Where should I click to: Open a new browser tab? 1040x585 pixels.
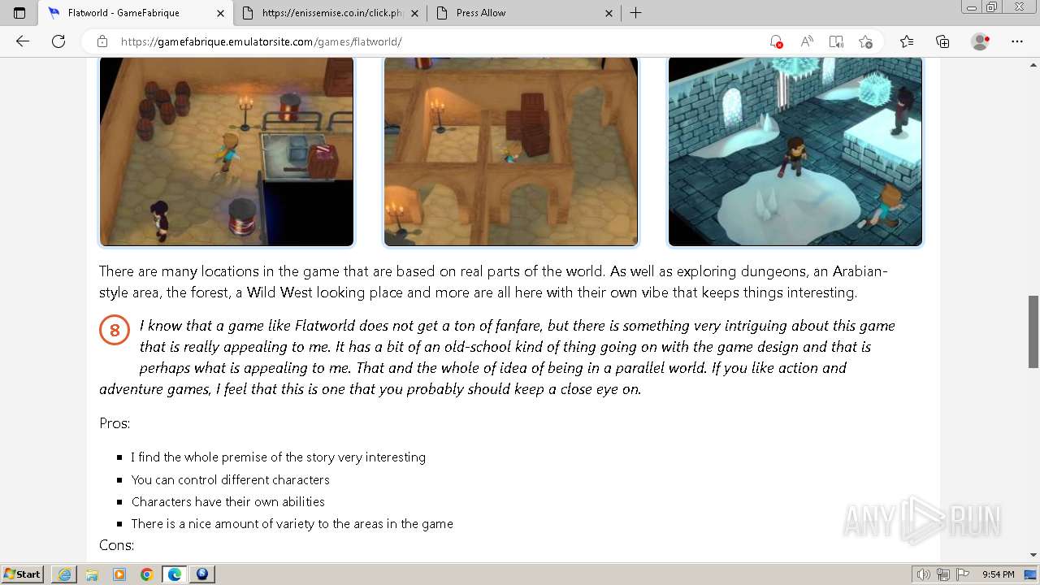[635, 13]
